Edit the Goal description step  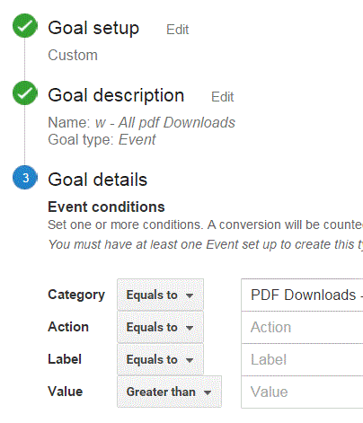point(223,97)
